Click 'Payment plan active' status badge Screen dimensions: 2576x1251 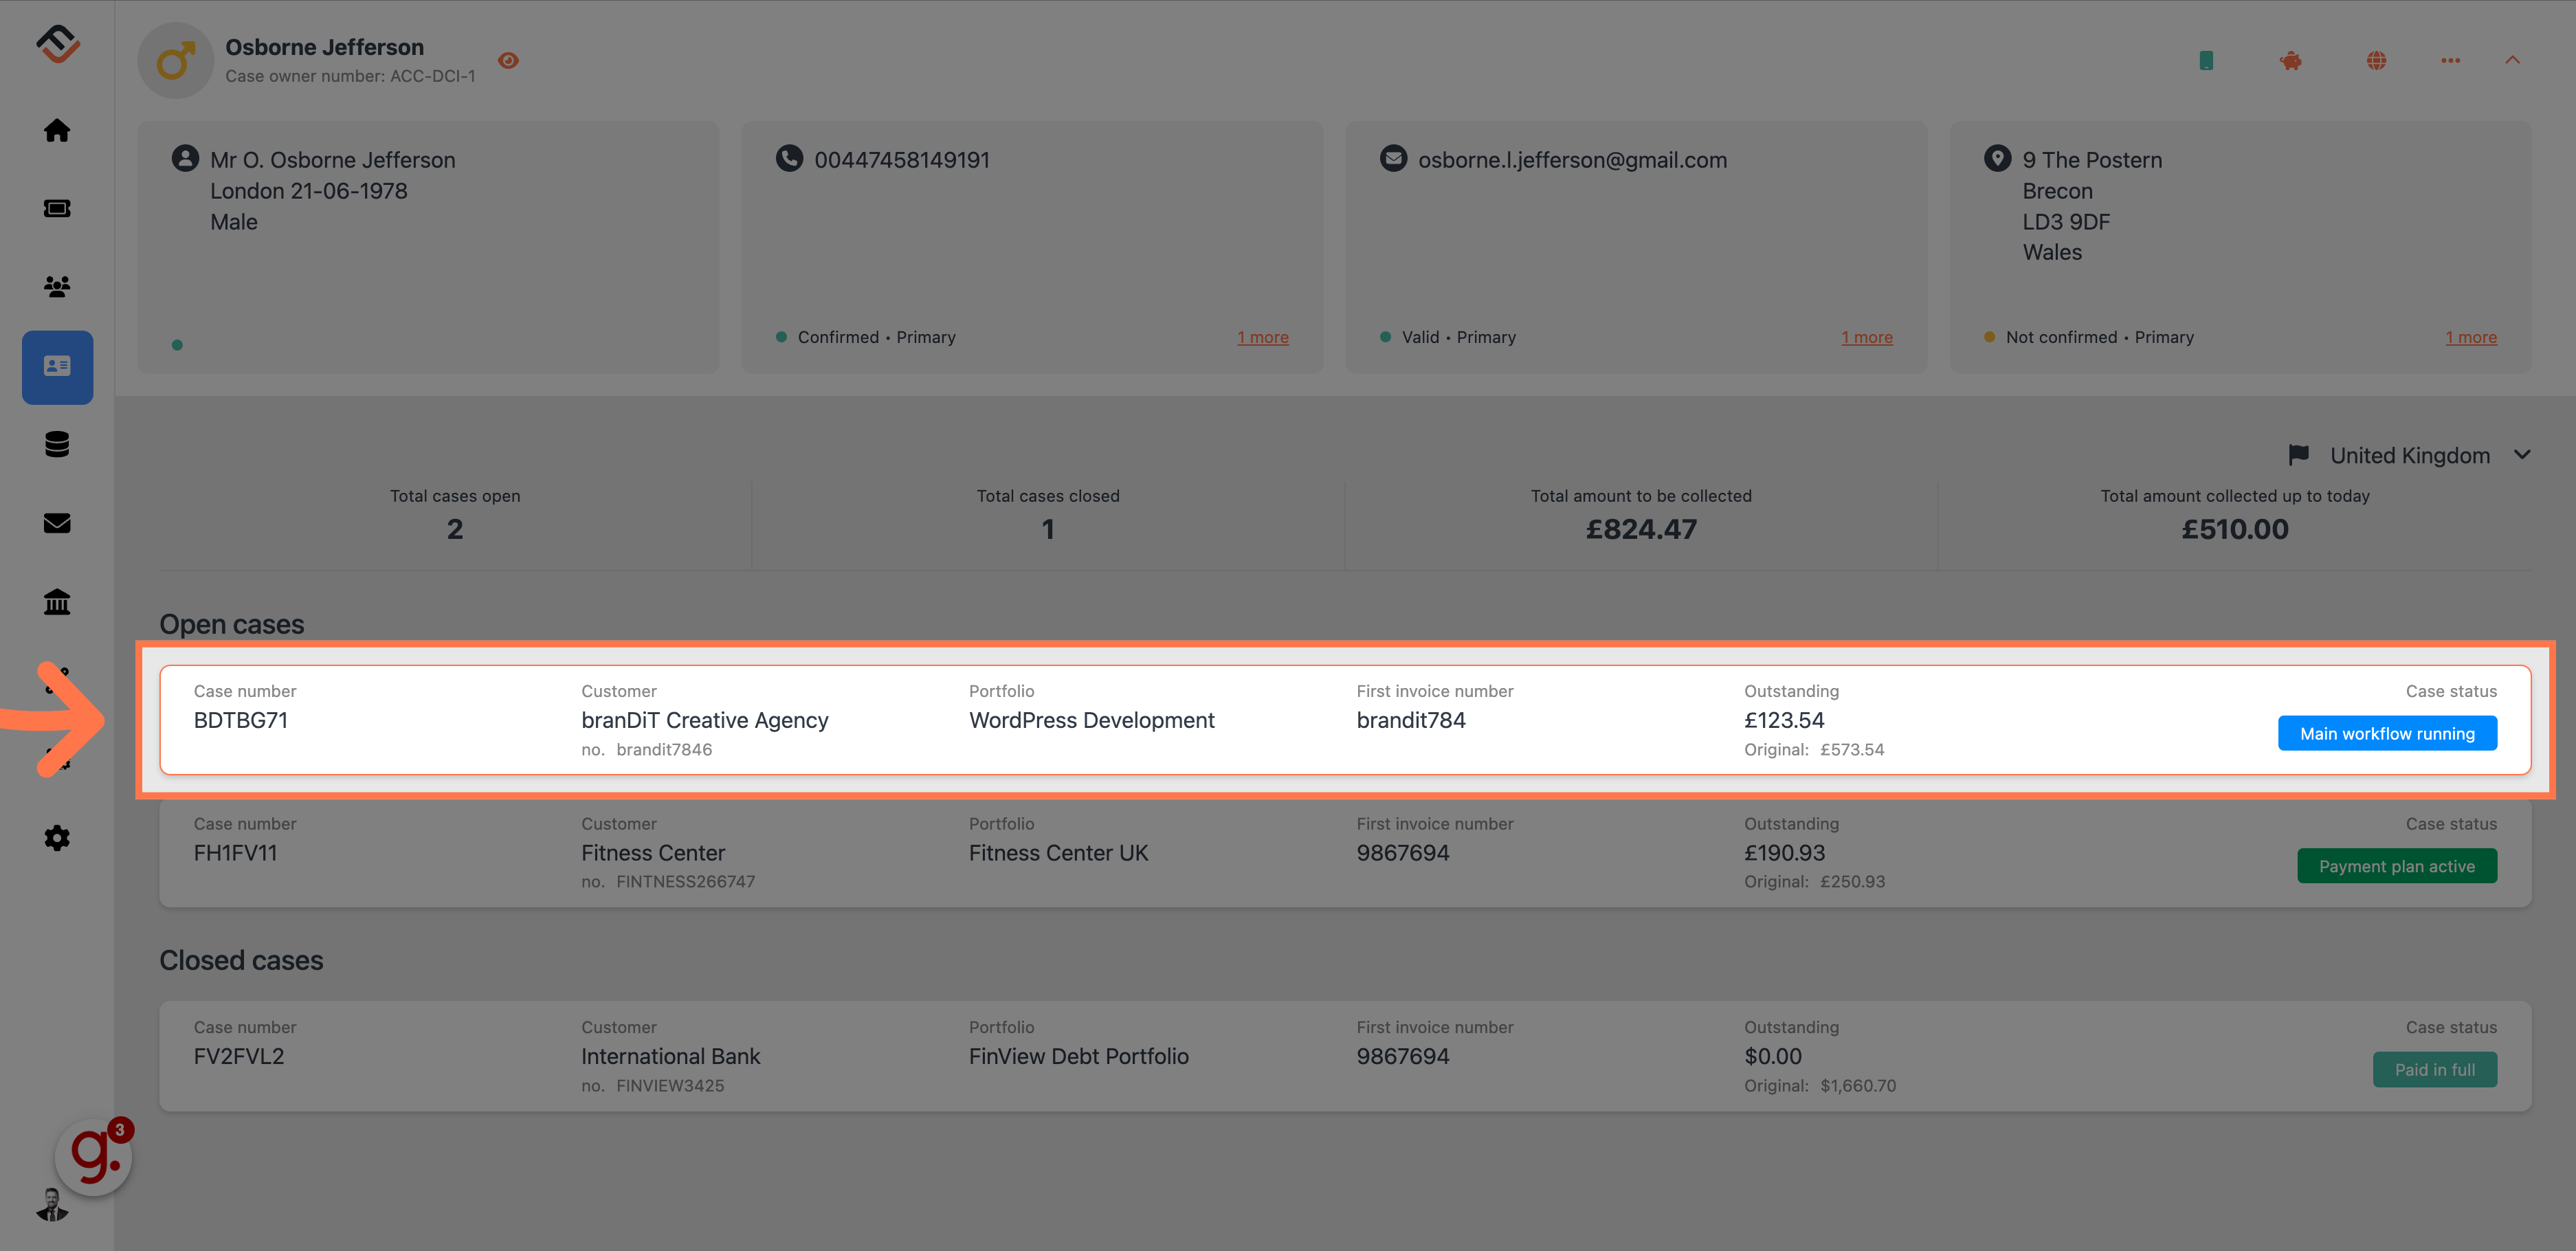point(2397,866)
